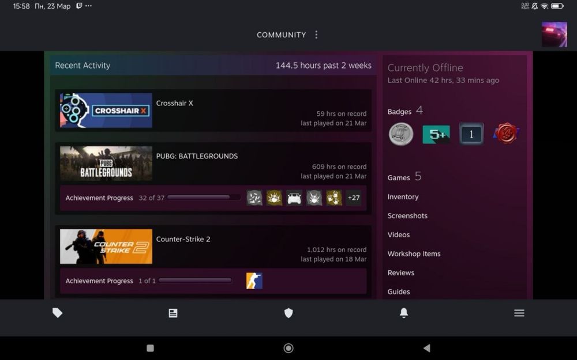The width and height of the screenshot is (577, 360).
Task: Tap the Android back button
Action: click(x=427, y=348)
